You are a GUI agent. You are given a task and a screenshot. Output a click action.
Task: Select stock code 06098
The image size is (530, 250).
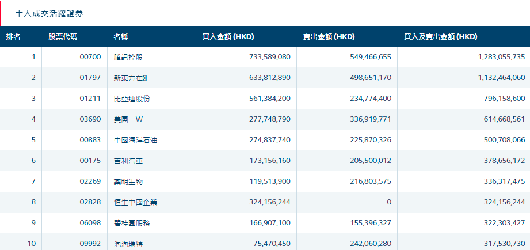click(90, 222)
